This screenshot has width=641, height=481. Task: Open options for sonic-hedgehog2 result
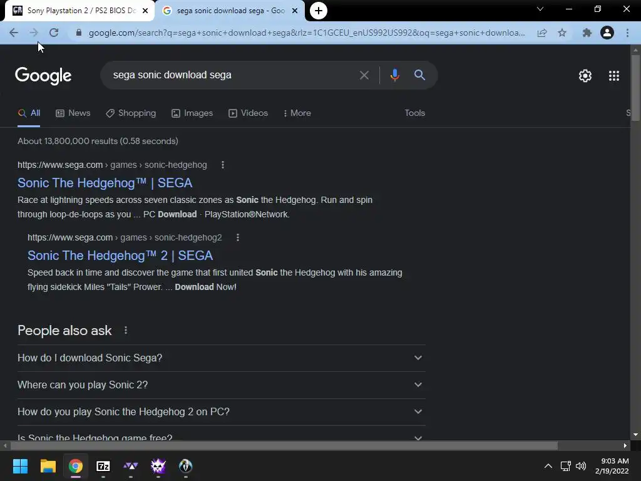coord(237,237)
